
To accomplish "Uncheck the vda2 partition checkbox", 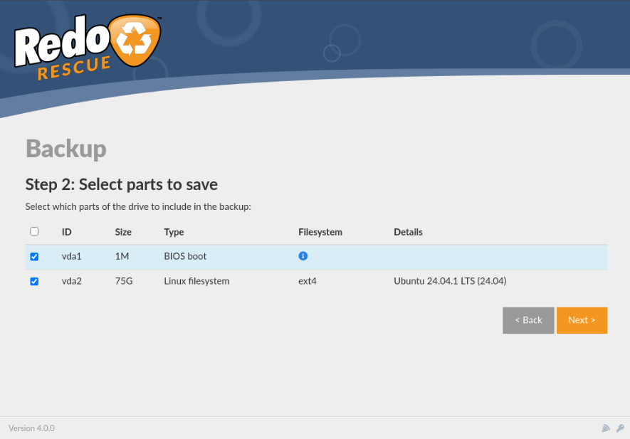I will 34,281.
